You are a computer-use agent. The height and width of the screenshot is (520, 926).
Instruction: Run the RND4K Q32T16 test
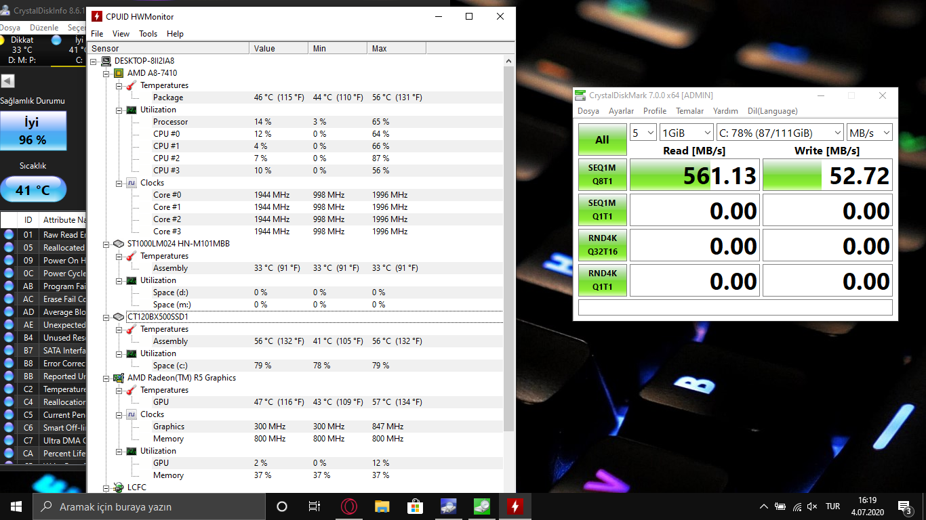602,245
